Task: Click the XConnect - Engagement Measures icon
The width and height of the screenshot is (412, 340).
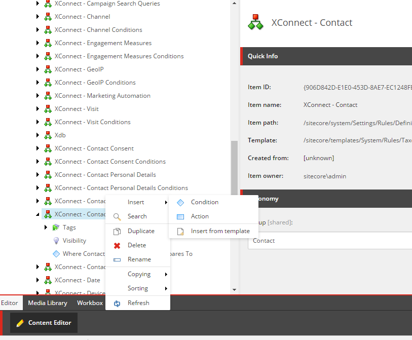Action: [x=48, y=43]
